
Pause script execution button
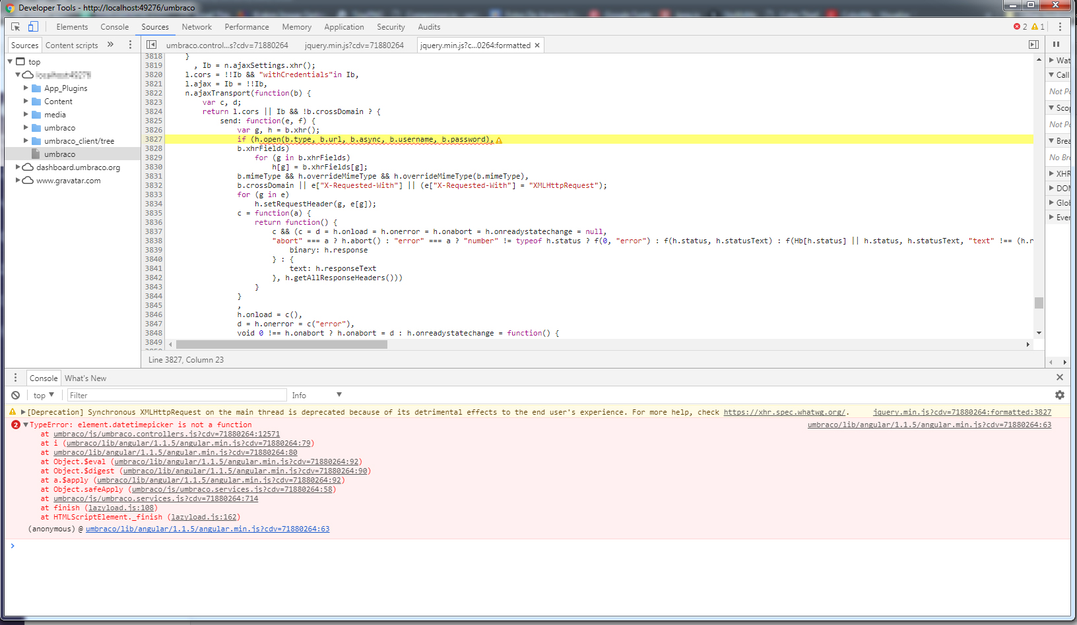pyautogui.click(x=1057, y=45)
